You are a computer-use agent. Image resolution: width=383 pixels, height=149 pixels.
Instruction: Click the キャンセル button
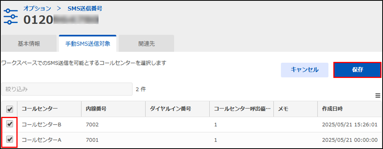coord(305,70)
